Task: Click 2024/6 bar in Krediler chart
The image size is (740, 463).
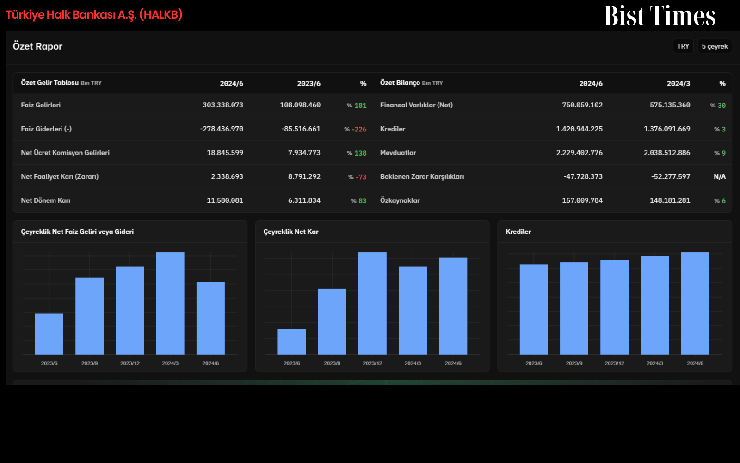Action: 695,303
